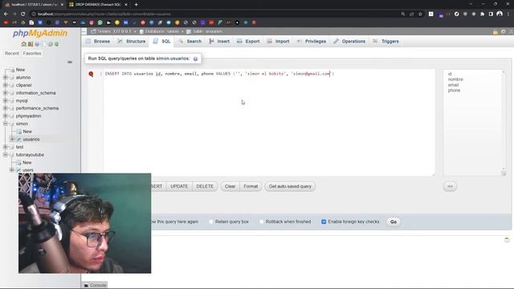Screen dimensions: 514x289
Task: Open a new browser tab
Action: click(136, 5)
